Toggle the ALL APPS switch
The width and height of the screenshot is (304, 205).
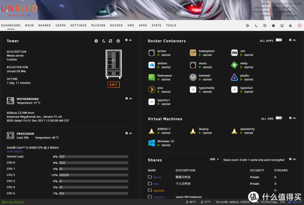279,40
